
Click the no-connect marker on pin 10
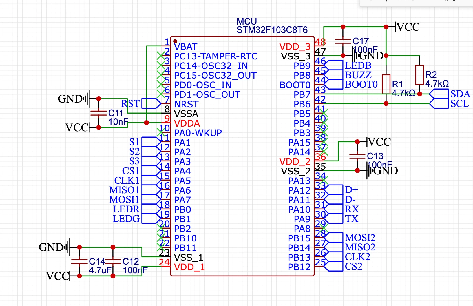161,132
